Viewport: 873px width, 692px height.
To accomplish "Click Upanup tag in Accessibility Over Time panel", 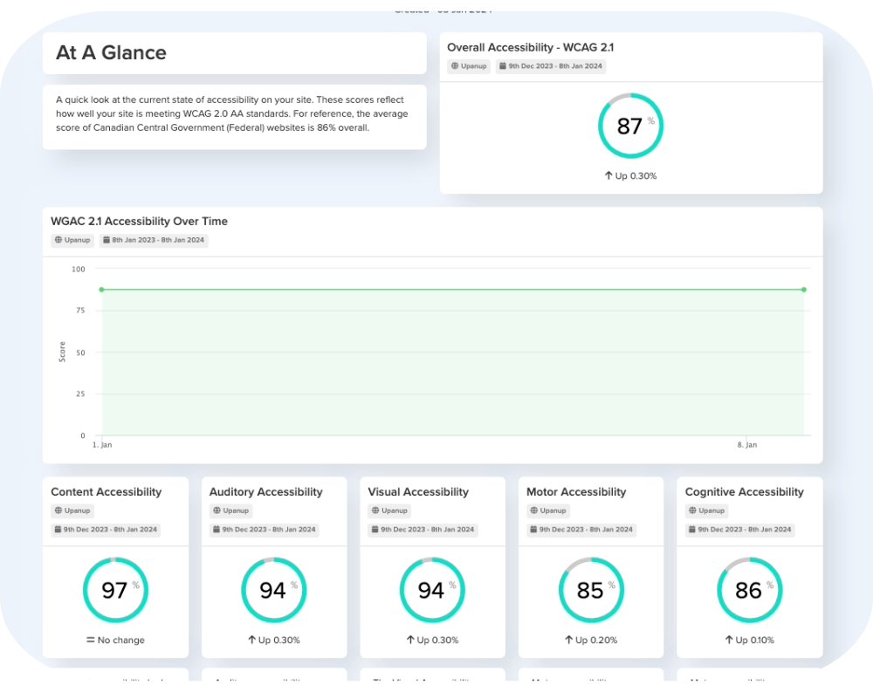I will [72, 240].
